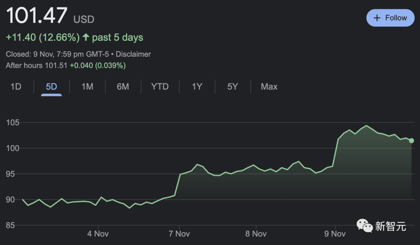Click the 7 Nov axis label
Screen dimensions: 420x245
(x=180, y=234)
